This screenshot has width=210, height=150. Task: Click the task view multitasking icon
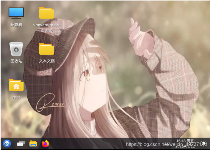pyautogui.click(x=21, y=144)
